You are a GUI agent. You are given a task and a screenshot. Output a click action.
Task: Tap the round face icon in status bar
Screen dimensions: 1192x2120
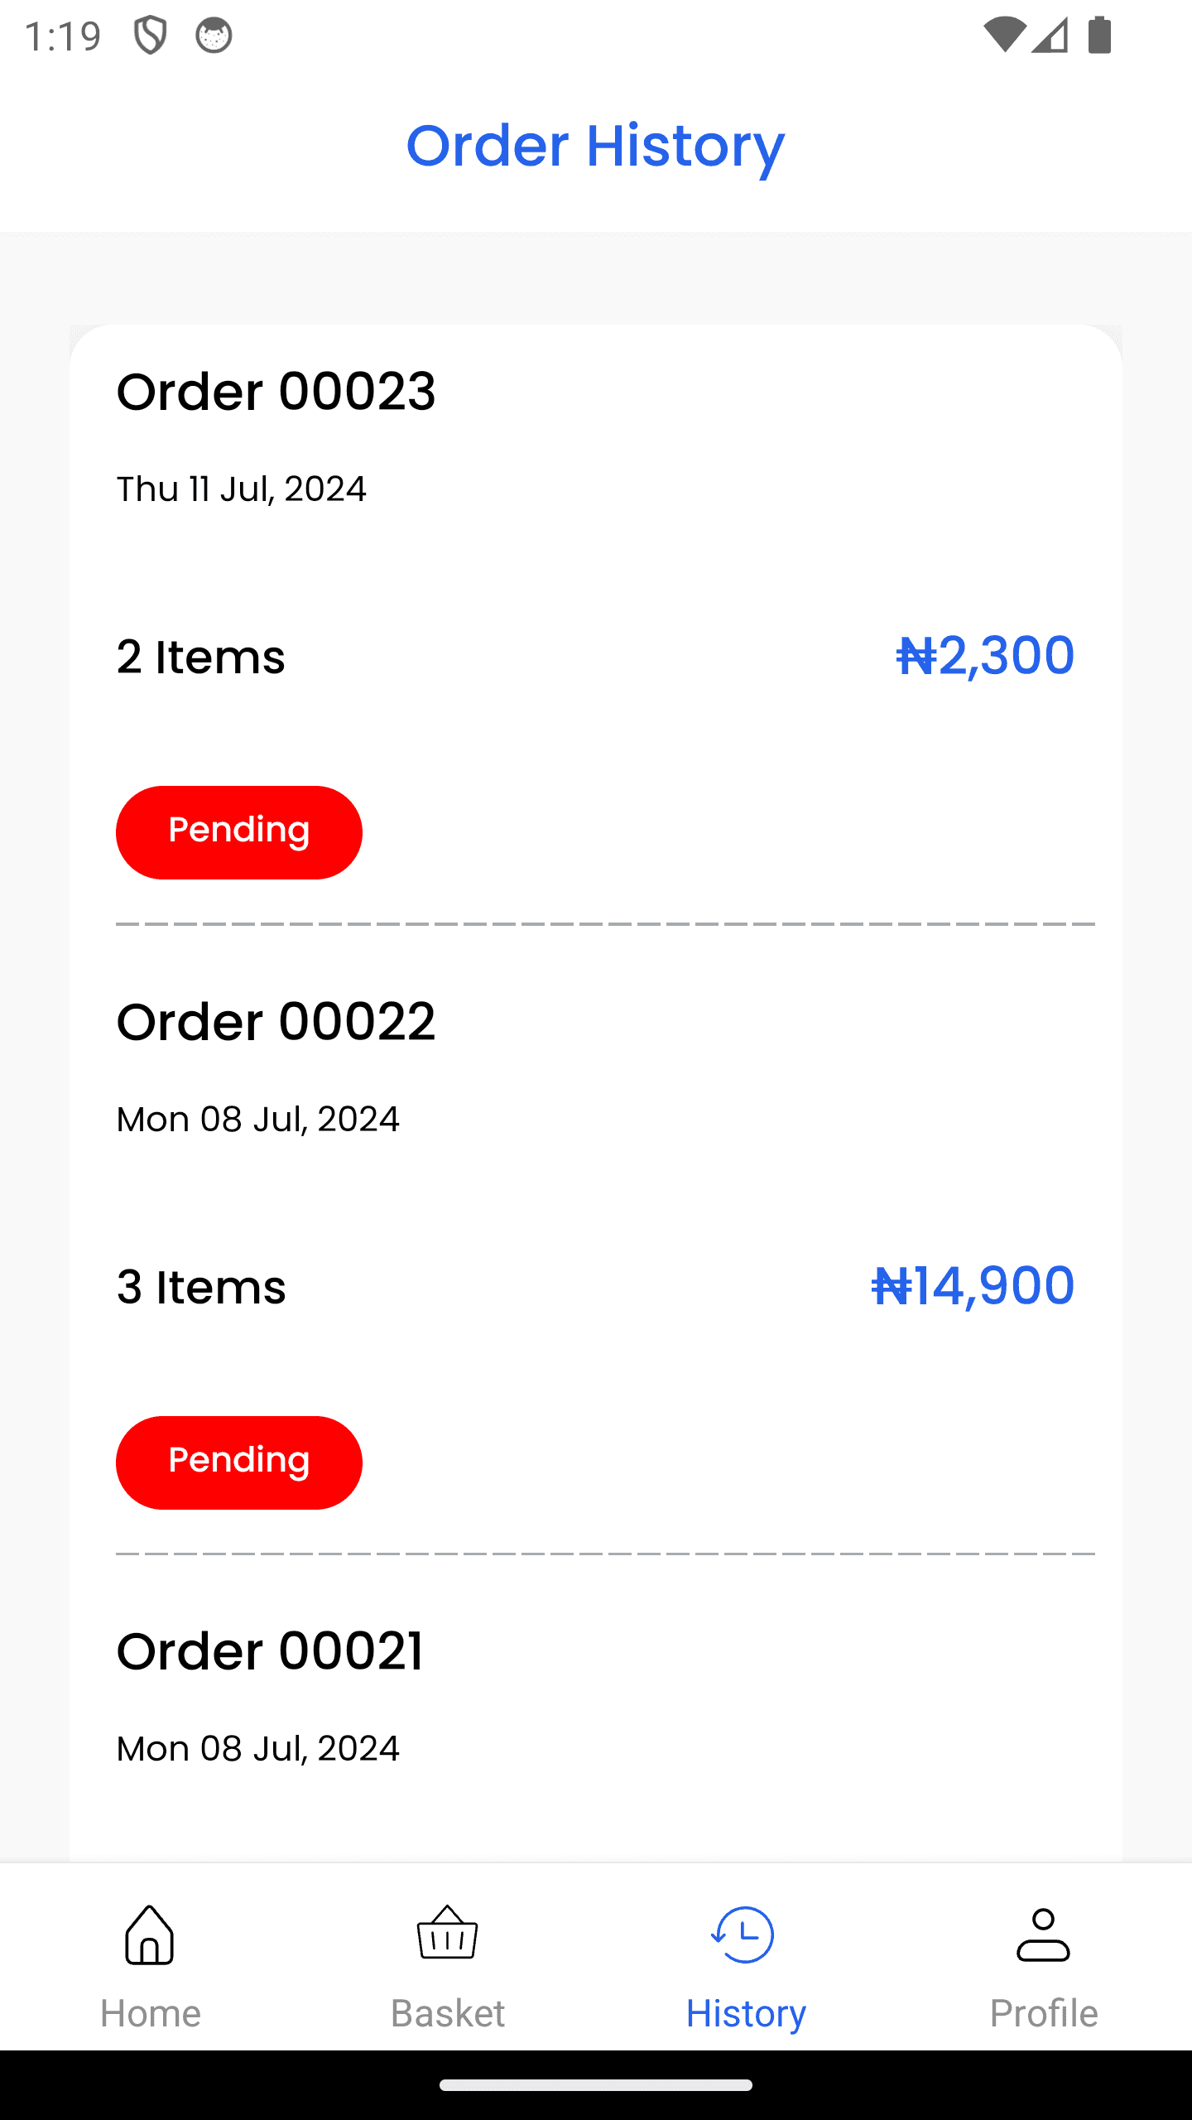(x=214, y=36)
